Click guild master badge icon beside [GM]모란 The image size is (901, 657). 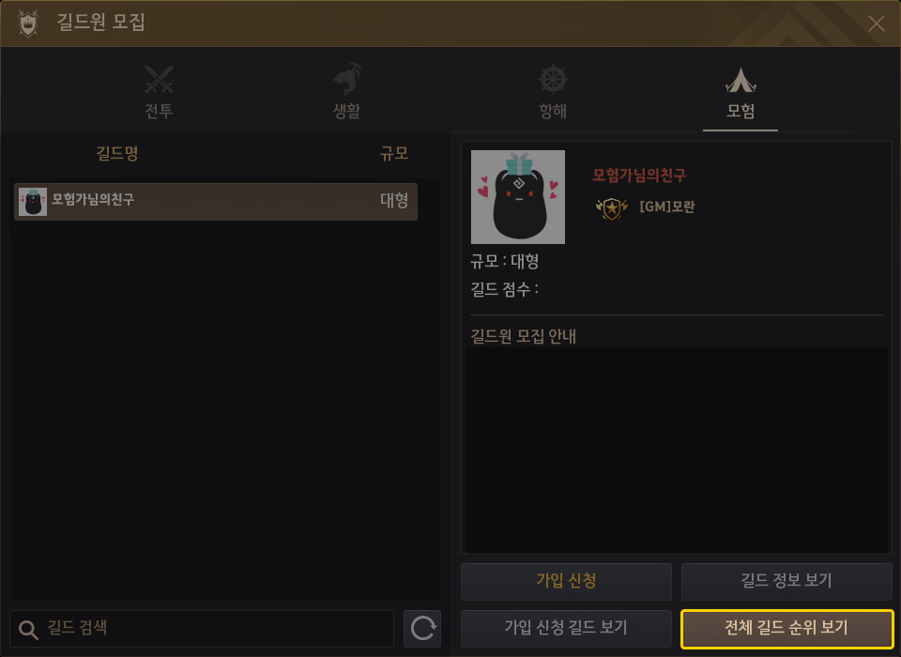pos(611,207)
